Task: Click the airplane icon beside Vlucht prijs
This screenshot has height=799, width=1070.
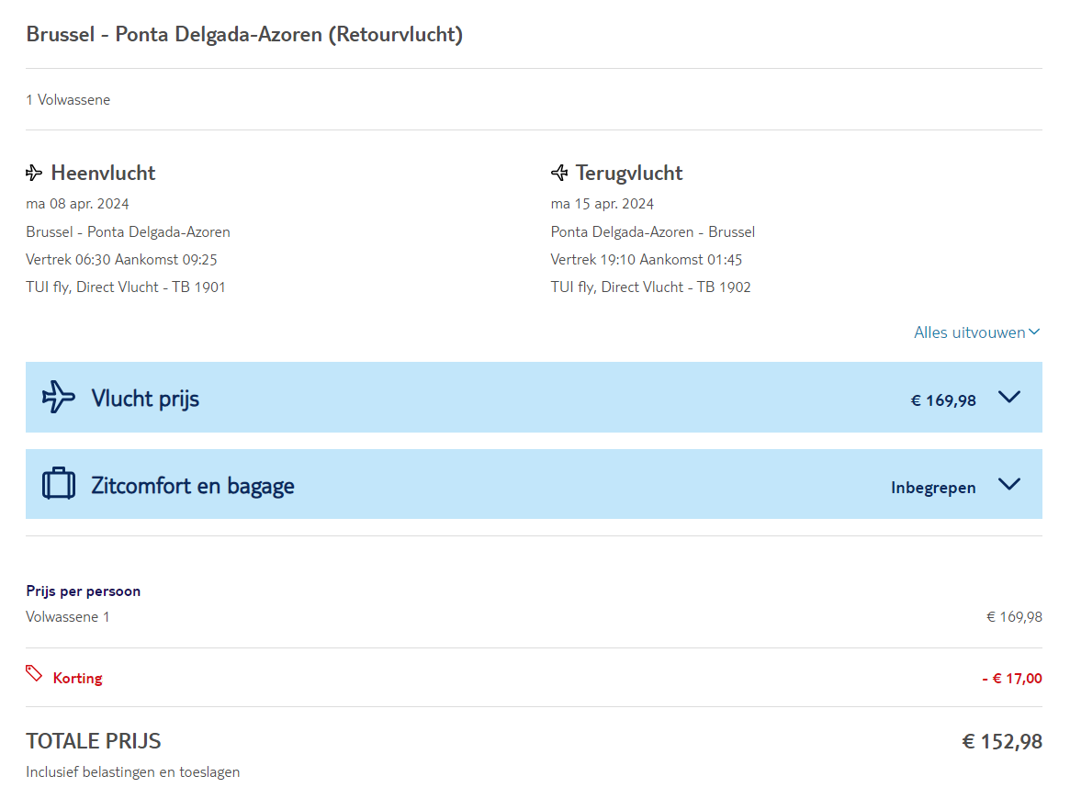Action: (59, 397)
